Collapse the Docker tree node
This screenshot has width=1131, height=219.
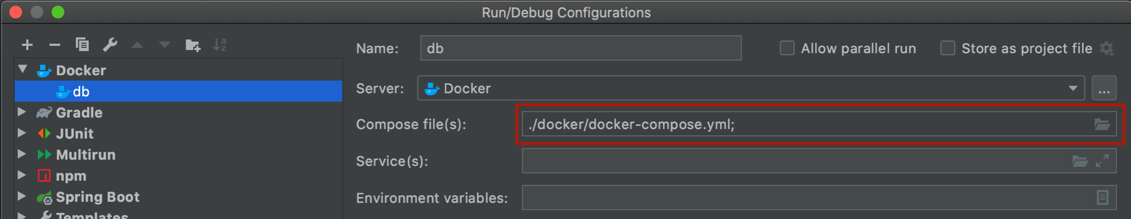click(x=23, y=70)
